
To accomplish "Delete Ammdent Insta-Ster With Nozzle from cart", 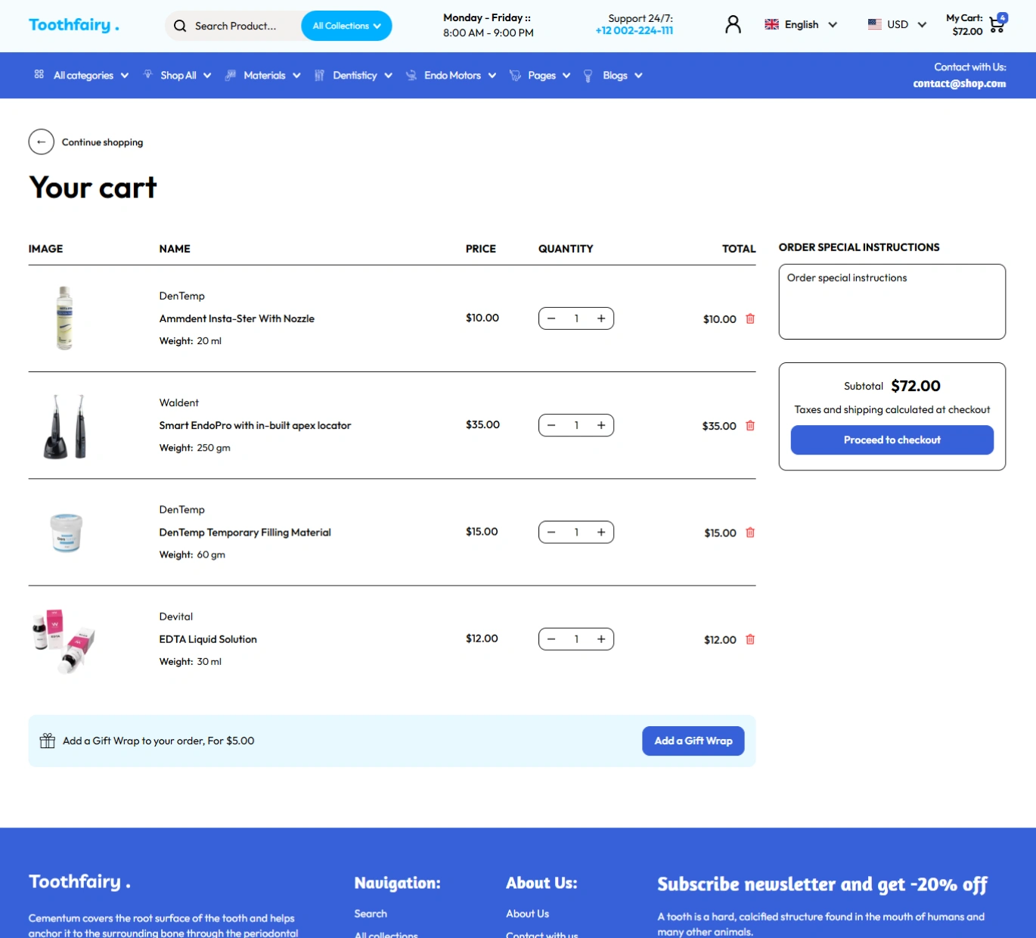I will [x=750, y=318].
